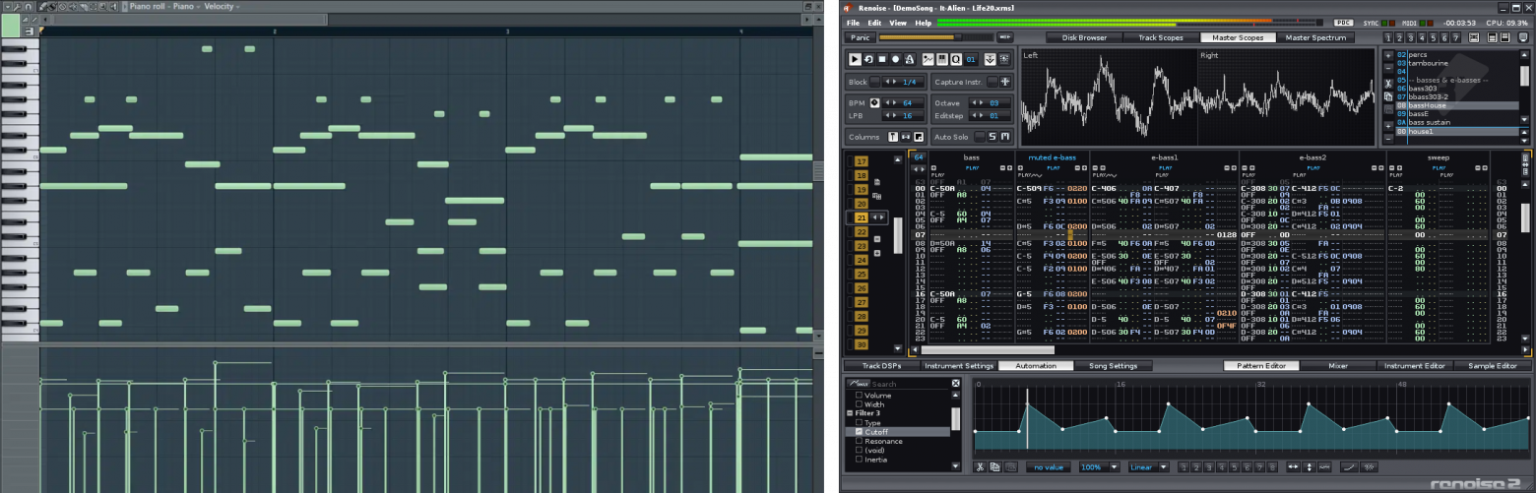Enable record mode in Renoise transport
1536x493 pixels.
(x=896, y=59)
